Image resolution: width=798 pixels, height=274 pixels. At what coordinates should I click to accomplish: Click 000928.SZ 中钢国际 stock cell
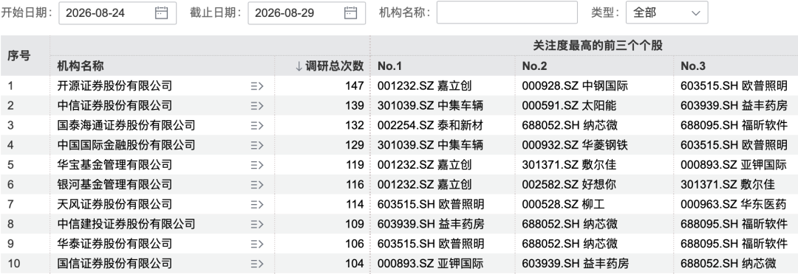point(575,85)
